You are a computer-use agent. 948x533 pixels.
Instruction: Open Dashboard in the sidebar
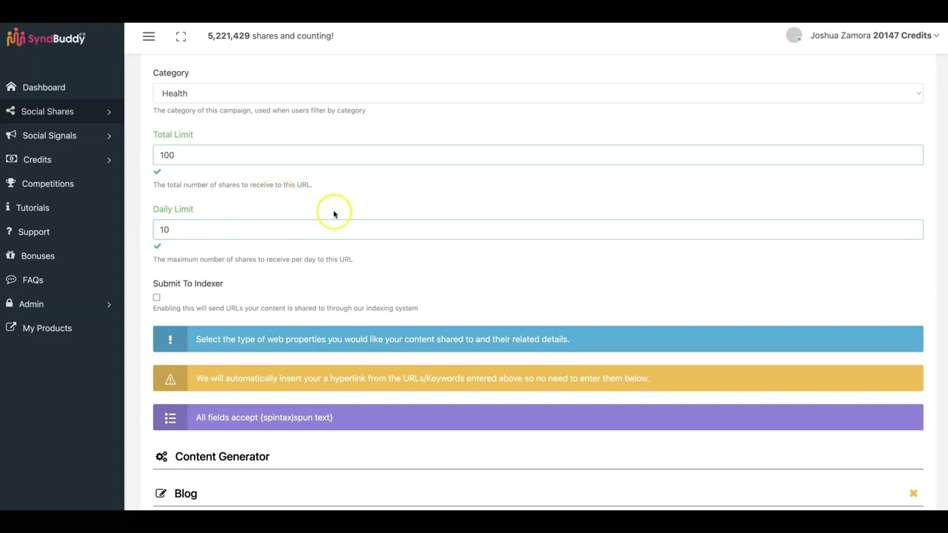tap(44, 87)
